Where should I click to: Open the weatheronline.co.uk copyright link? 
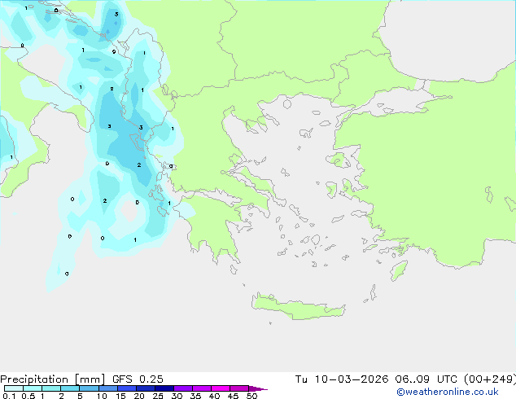(x=448, y=392)
